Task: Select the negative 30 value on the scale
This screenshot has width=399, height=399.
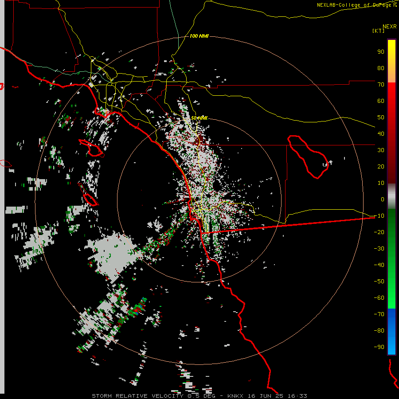Action: 379,249
